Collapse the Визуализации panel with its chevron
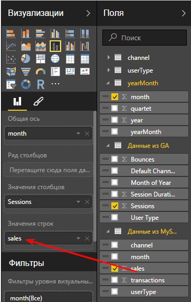This screenshot has height=302, width=191. point(88,13)
